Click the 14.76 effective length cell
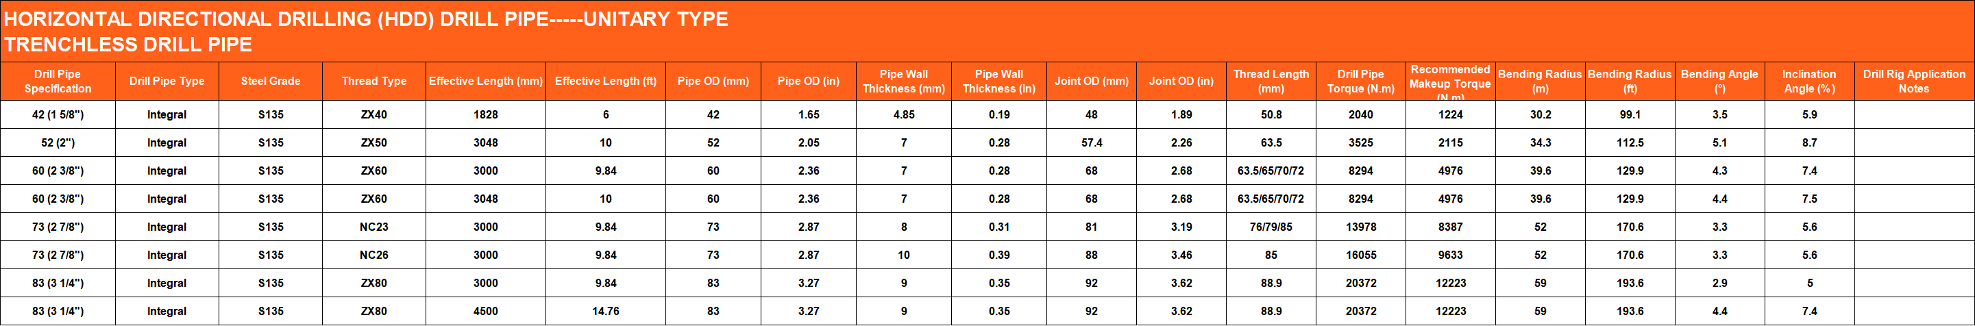This screenshot has width=1975, height=326. 606,312
